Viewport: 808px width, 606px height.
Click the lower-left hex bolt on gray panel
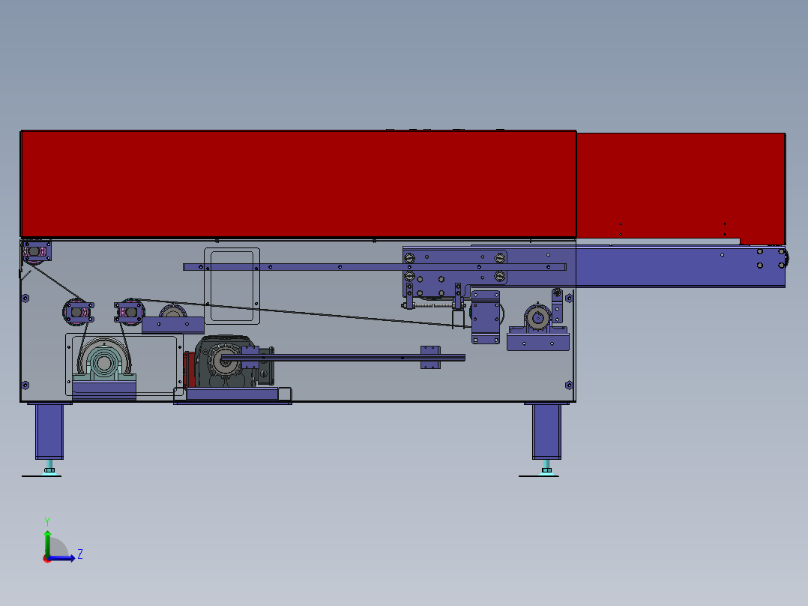tap(25, 385)
